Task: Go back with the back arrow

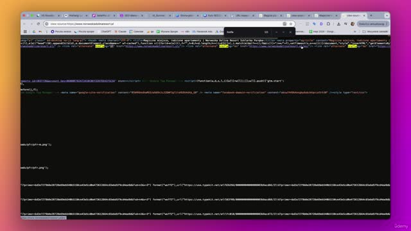Action: click(24, 24)
